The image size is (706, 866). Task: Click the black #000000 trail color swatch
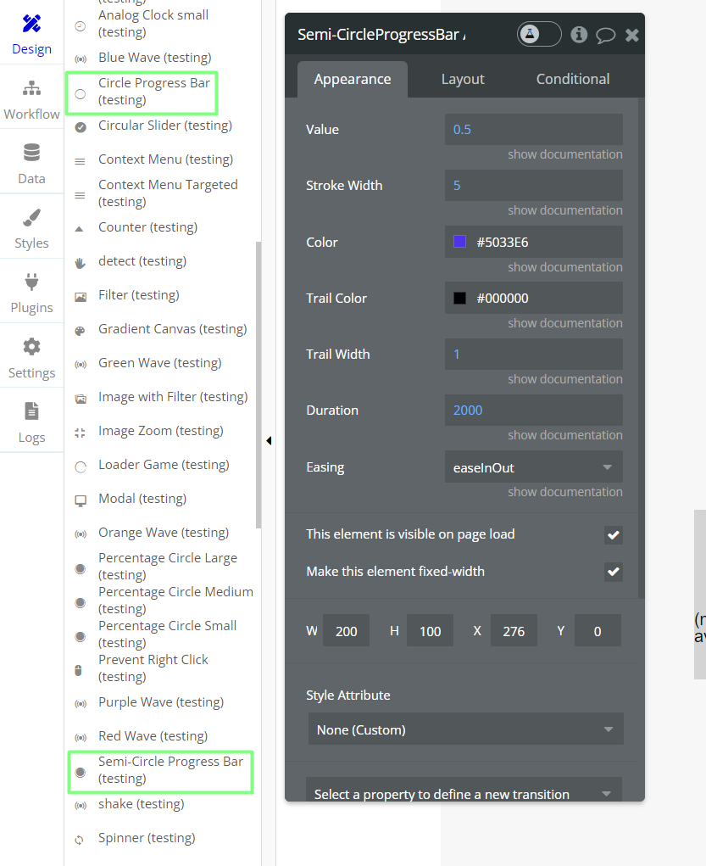coord(460,299)
